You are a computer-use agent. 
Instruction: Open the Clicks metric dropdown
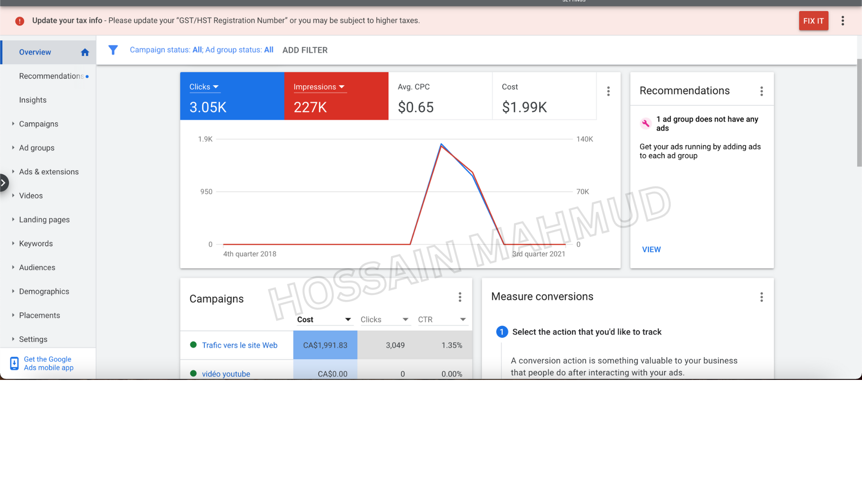pyautogui.click(x=204, y=87)
